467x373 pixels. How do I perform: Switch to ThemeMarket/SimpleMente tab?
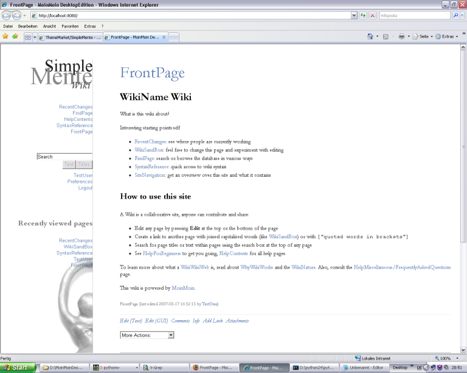(70, 37)
